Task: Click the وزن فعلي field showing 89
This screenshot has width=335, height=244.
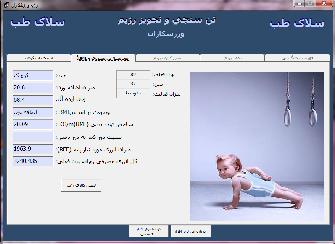Action: pos(133,75)
